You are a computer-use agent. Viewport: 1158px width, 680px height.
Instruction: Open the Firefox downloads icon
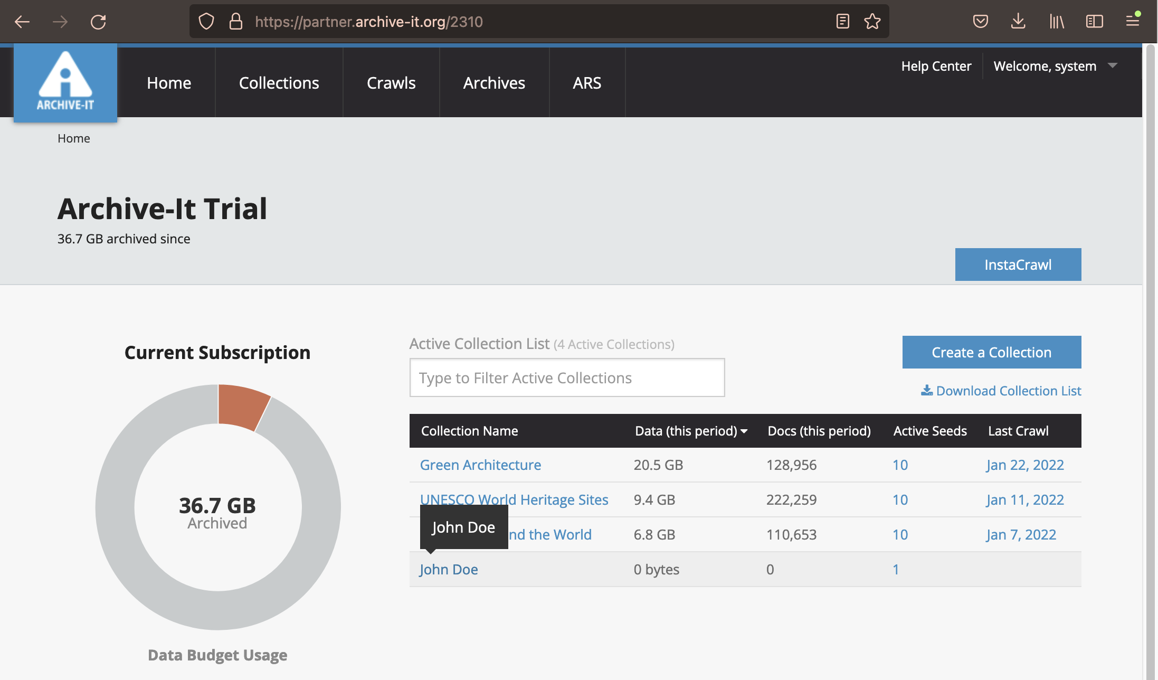coord(1018,22)
